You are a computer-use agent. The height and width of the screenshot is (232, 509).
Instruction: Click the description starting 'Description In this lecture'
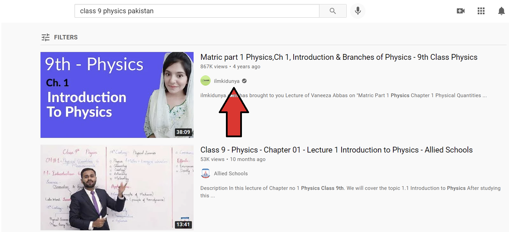click(x=350, y=192)
